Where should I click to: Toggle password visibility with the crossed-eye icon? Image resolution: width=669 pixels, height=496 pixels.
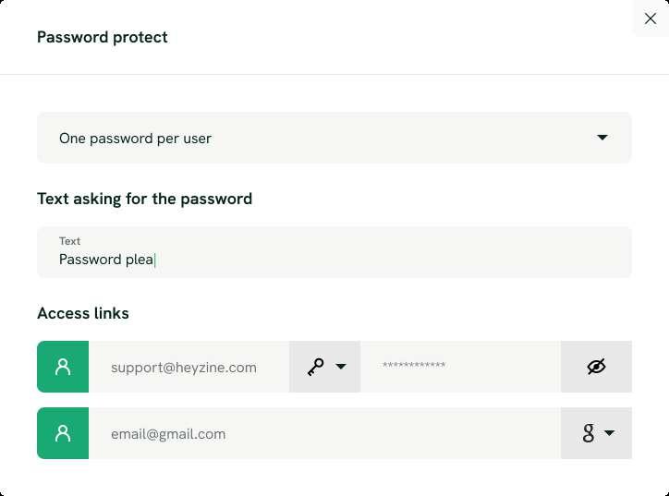596,367
